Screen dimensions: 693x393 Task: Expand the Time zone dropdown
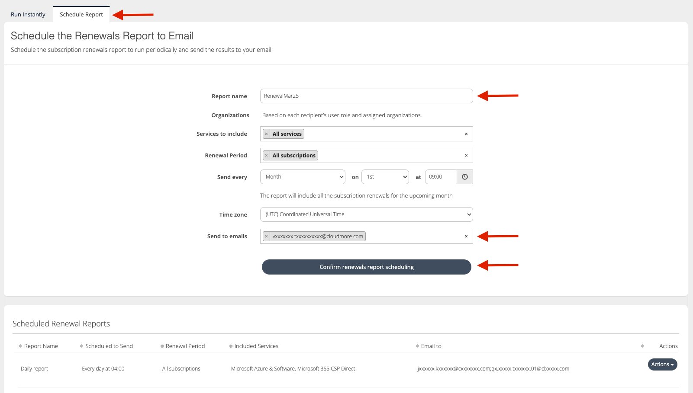click(366, 214)
